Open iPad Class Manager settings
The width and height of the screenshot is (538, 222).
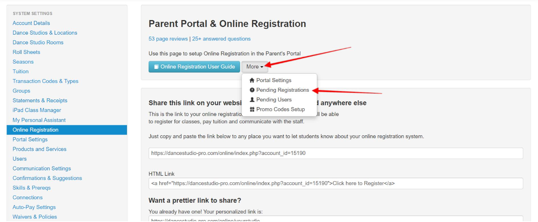37,110
